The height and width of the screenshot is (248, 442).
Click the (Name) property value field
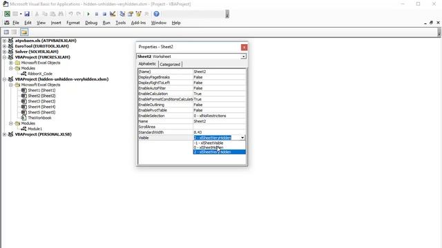point(220,72)
